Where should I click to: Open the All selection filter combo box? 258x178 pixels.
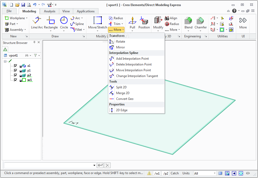tap(205, 173)
